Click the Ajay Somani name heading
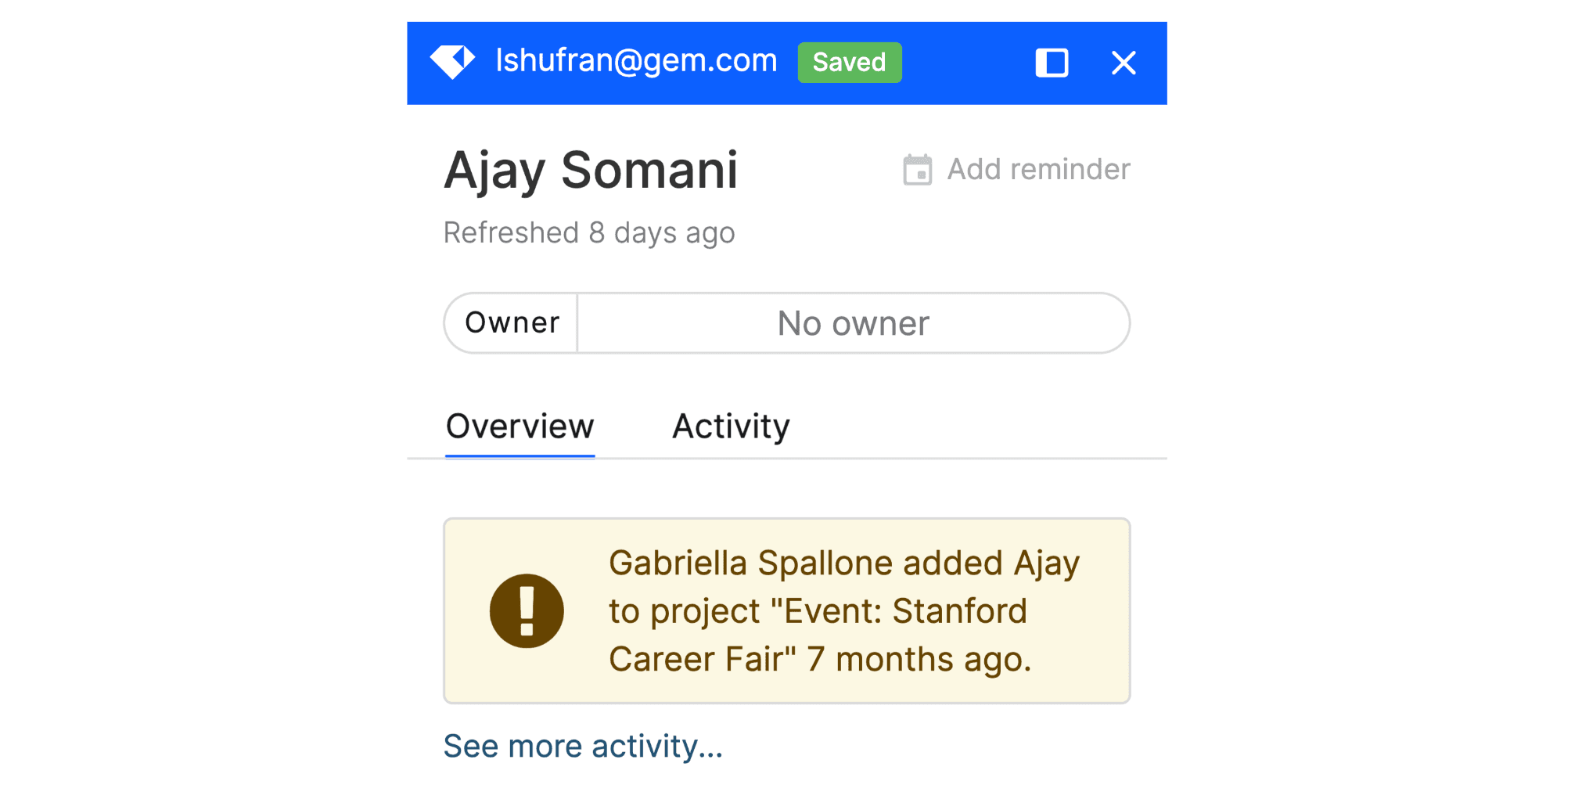Viewport: 1582px width, 792px height. coord(591,170)
